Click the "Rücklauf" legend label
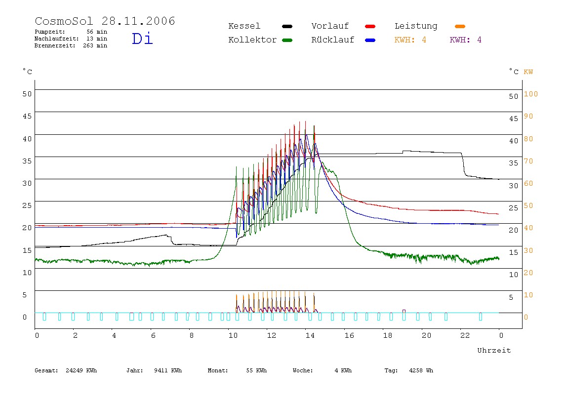 click(333, 40)
